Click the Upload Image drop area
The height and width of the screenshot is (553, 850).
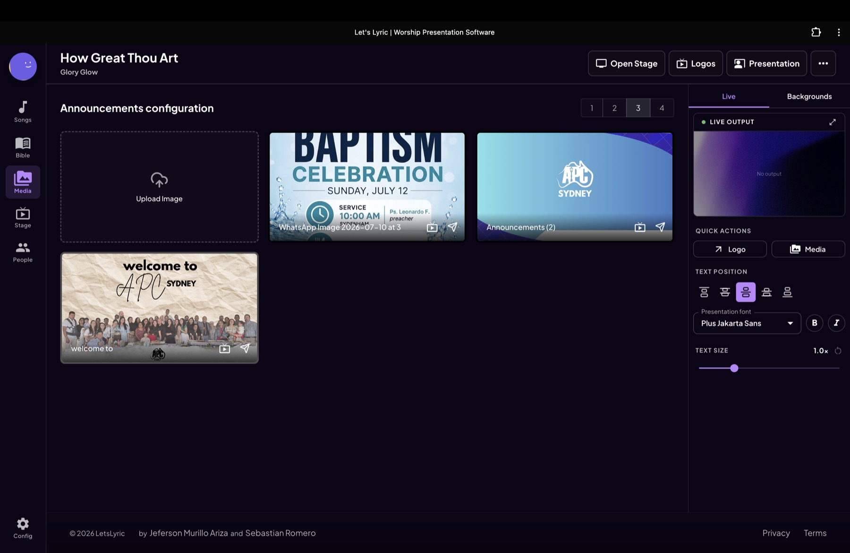pos(159,187)
